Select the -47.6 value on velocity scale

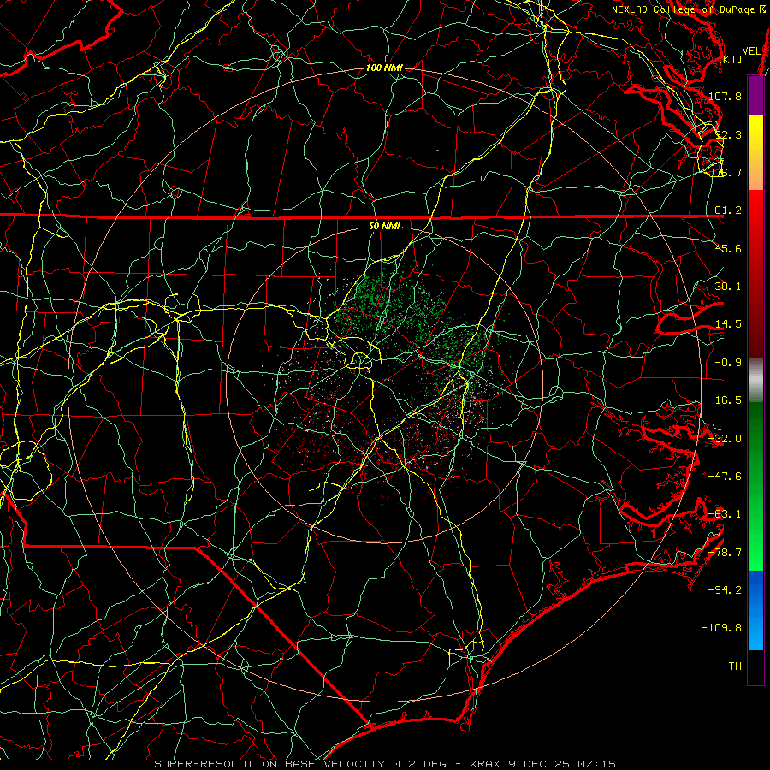[725, 477]
